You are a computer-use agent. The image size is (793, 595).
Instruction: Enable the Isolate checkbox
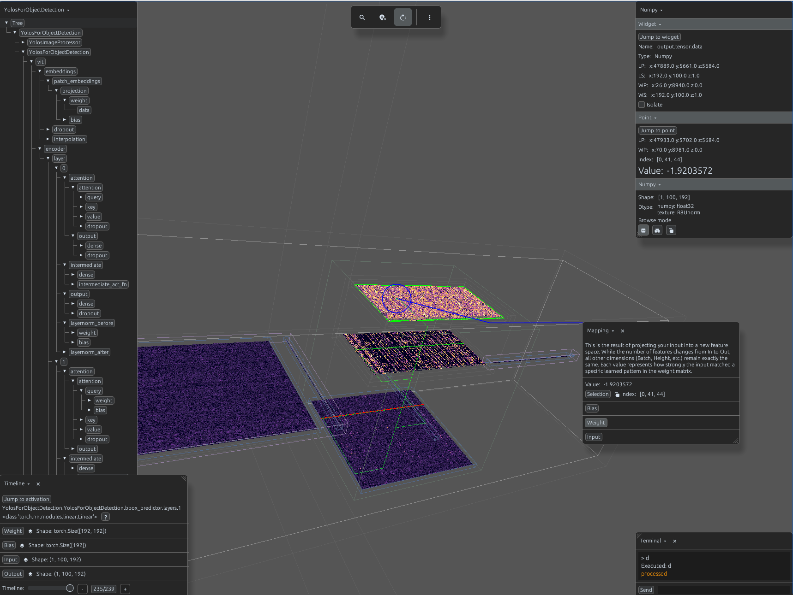pyautogui.click(x=642, y=105)
